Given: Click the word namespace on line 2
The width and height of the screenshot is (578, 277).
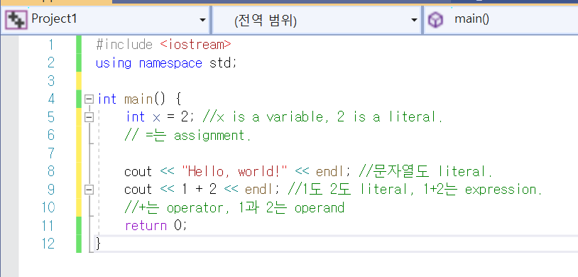Looking at the screenshot, I should tap(170, 63).
